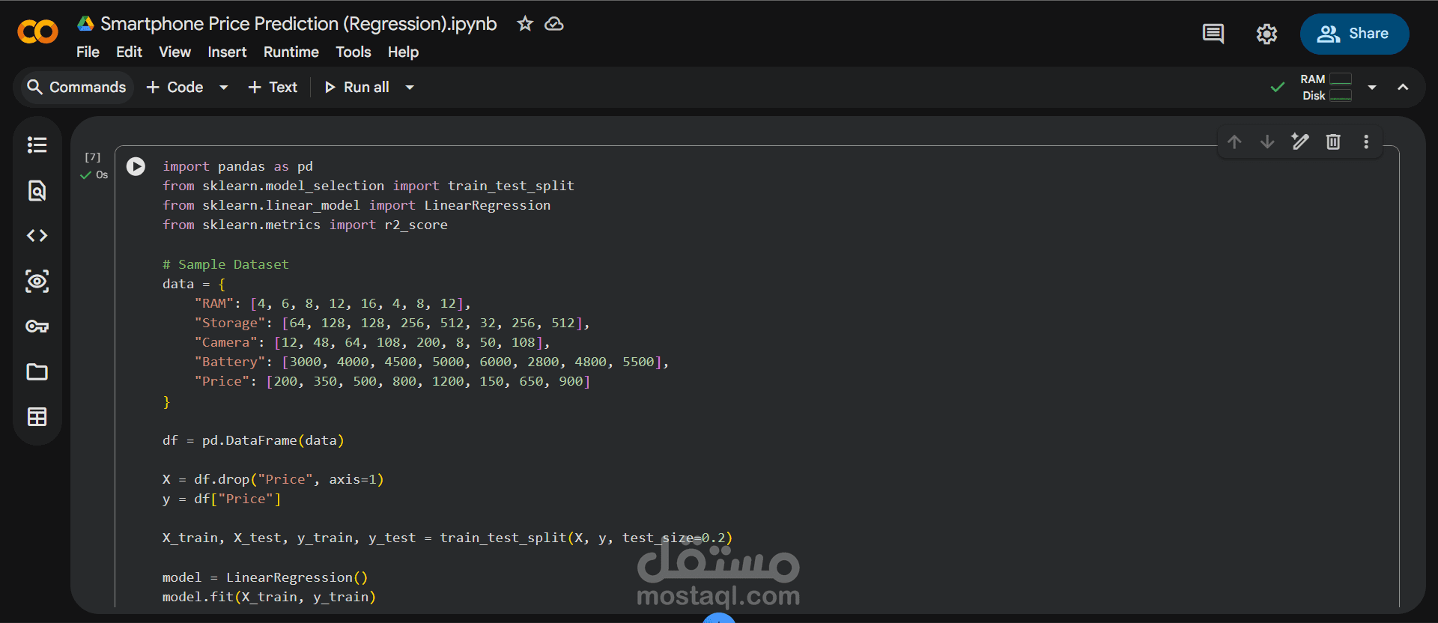This screenshot has width=1438, height=623.
Task: Open the Edit menu
Action: click(129, 52)
